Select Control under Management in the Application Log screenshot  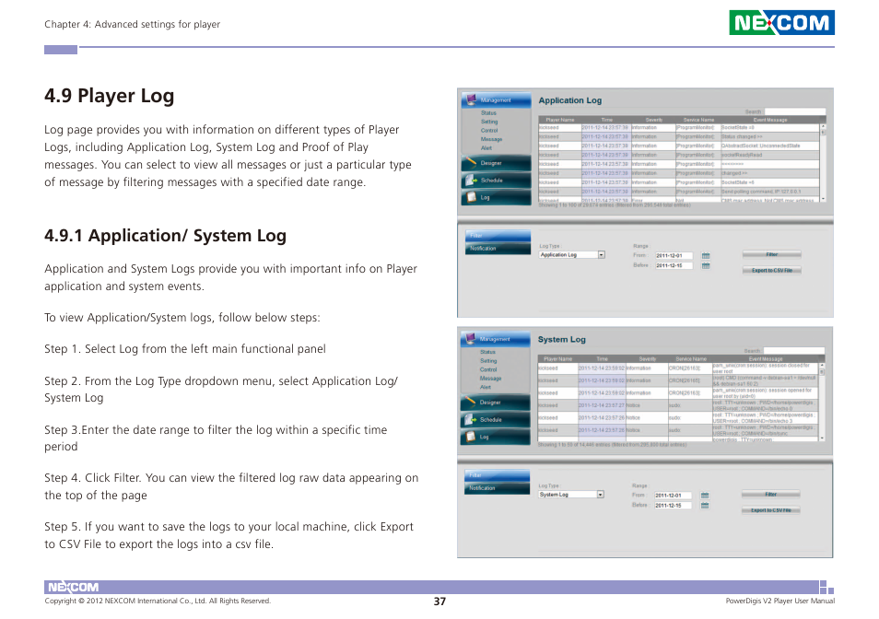pos(489,130)
